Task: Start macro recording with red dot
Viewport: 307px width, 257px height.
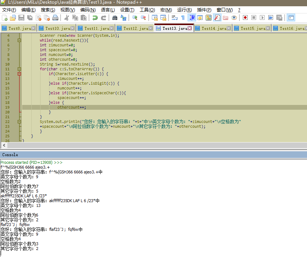Action: pos(245,18)
